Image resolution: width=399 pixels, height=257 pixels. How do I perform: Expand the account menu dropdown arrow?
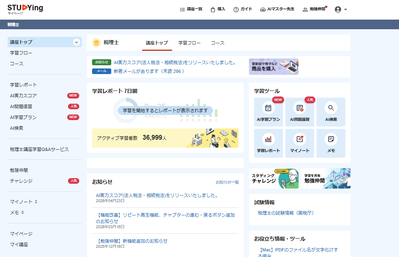(345, 10)
